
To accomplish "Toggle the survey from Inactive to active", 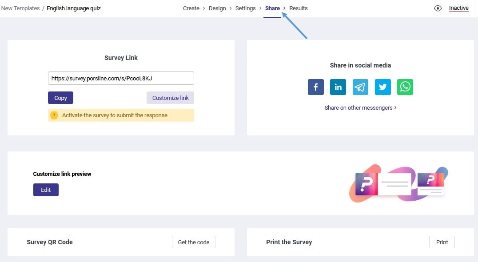I will coord(458,8).
